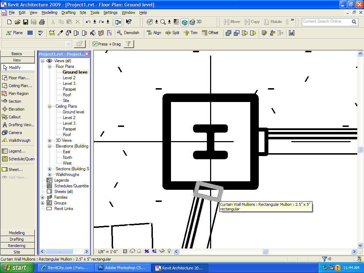Image resolution: width=364 pixels, height=273 pixels.
Task: Collapse the Floor Plans tree node
Action: click(x=49, y=66)
